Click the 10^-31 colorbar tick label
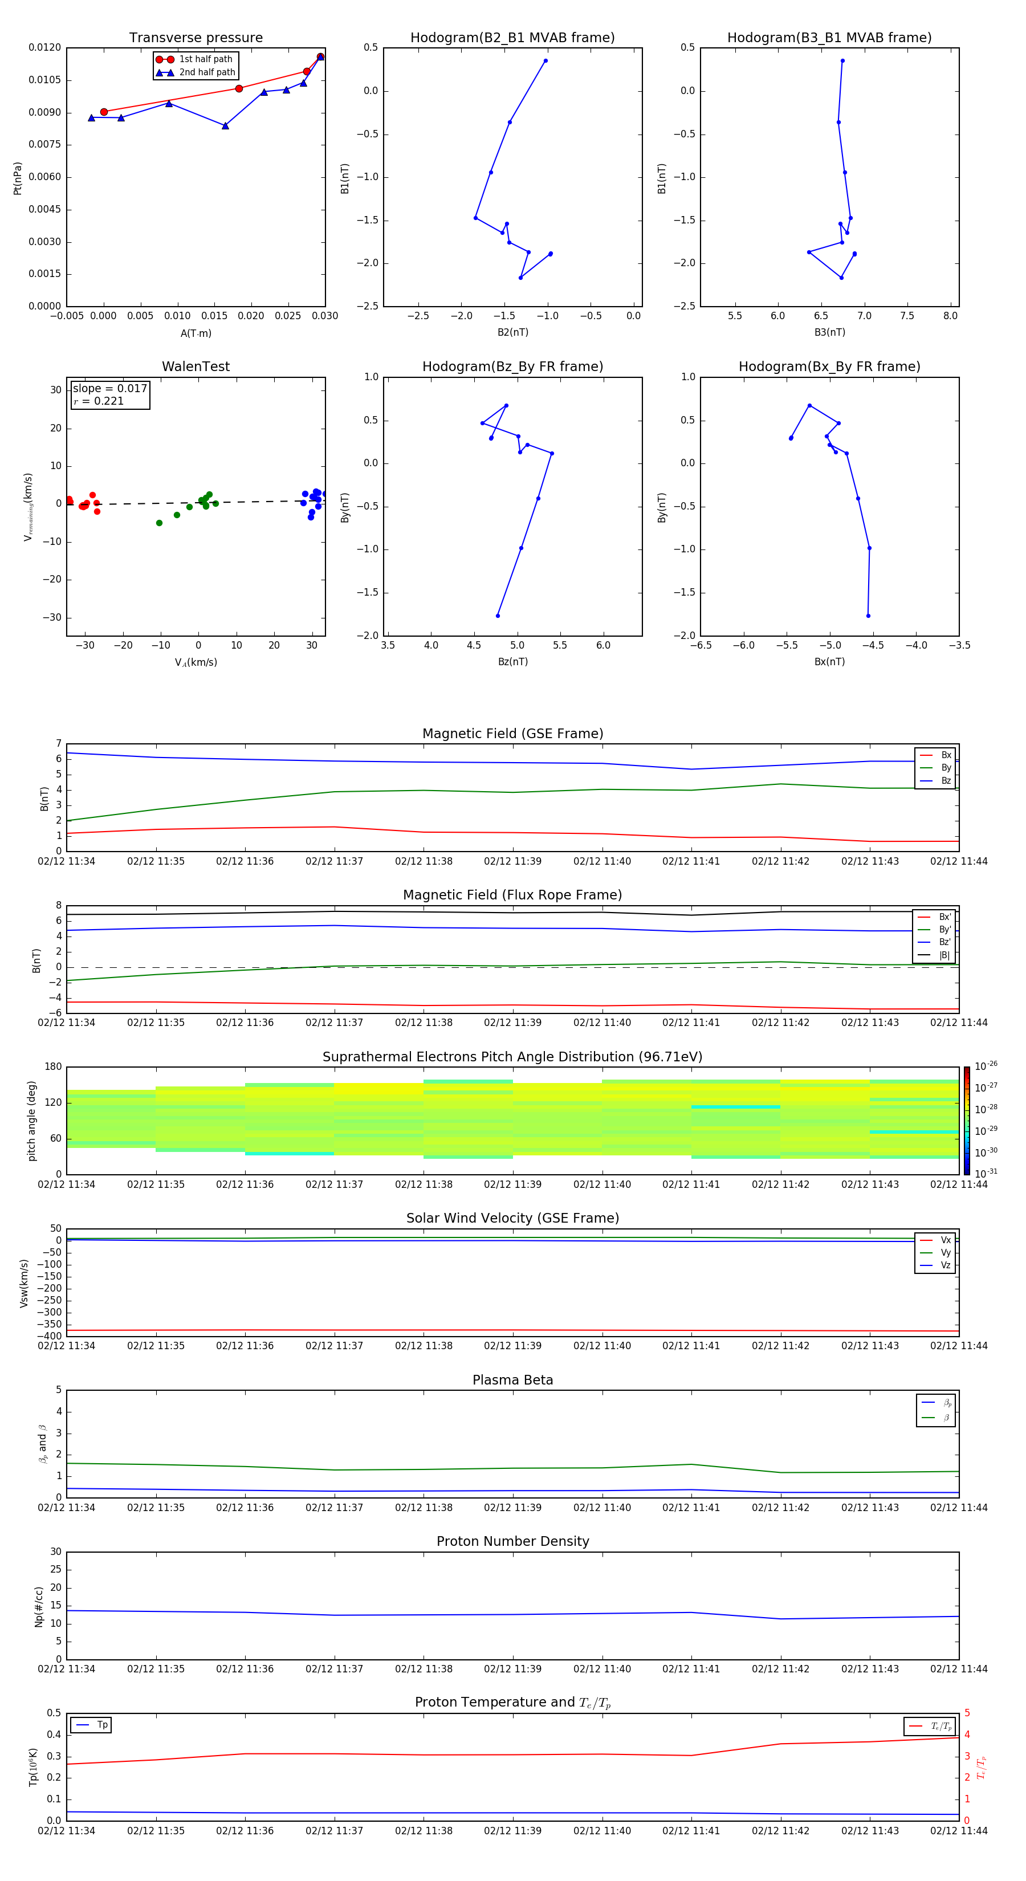The image size is (1026, 1881). (986, 1174)
